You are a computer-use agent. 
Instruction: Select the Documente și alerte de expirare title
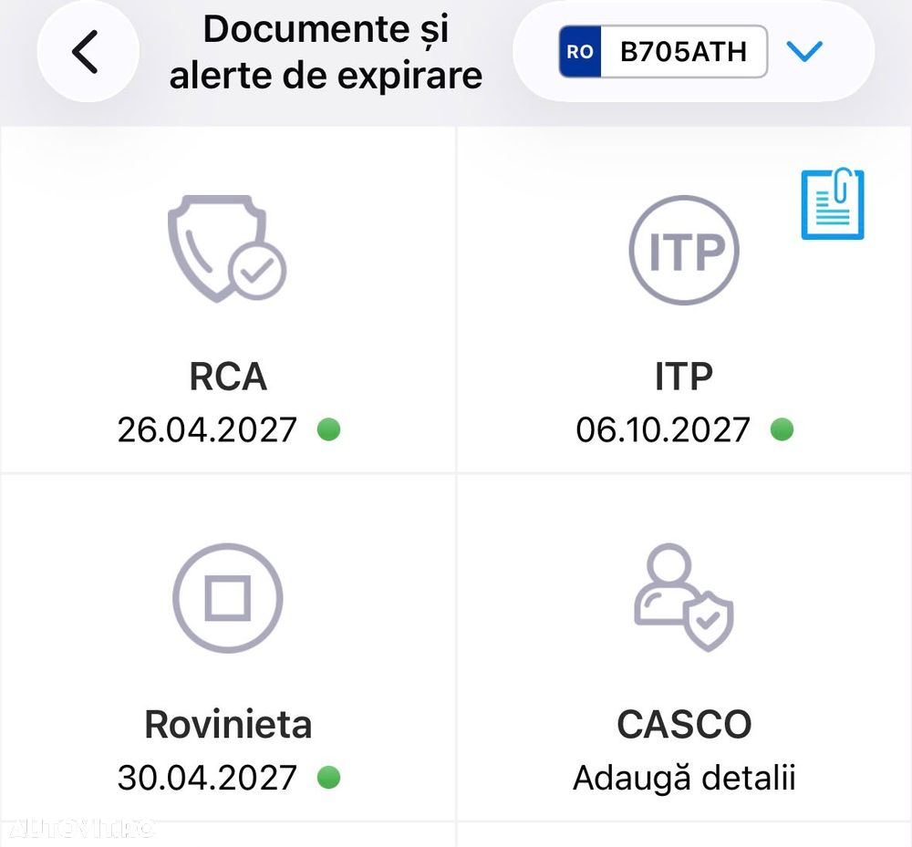tap(326, 52)
